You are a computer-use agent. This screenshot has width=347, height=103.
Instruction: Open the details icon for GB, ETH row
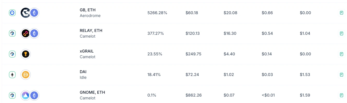point(341,13)
